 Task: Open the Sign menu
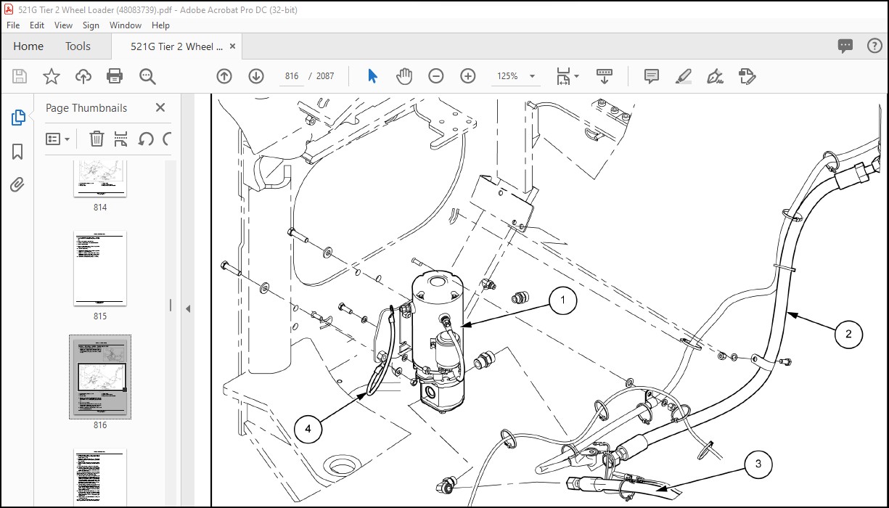click(91, 25)
